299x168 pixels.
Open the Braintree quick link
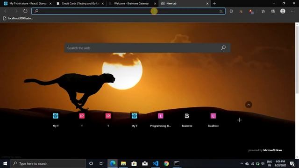click(x=187, y=120)
